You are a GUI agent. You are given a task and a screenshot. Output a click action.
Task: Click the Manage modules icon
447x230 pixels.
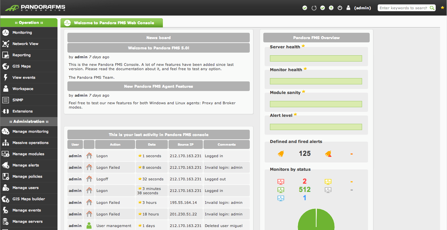6,154
